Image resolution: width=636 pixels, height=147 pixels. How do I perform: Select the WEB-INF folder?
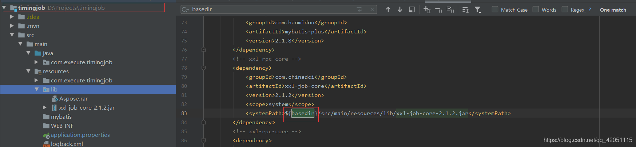coord(62,126)
